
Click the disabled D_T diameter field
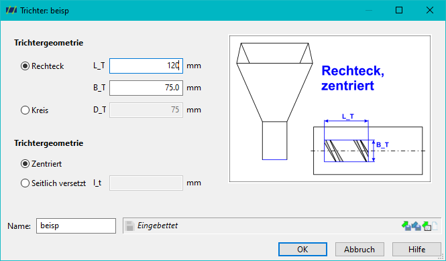click(x=146, y=110)
